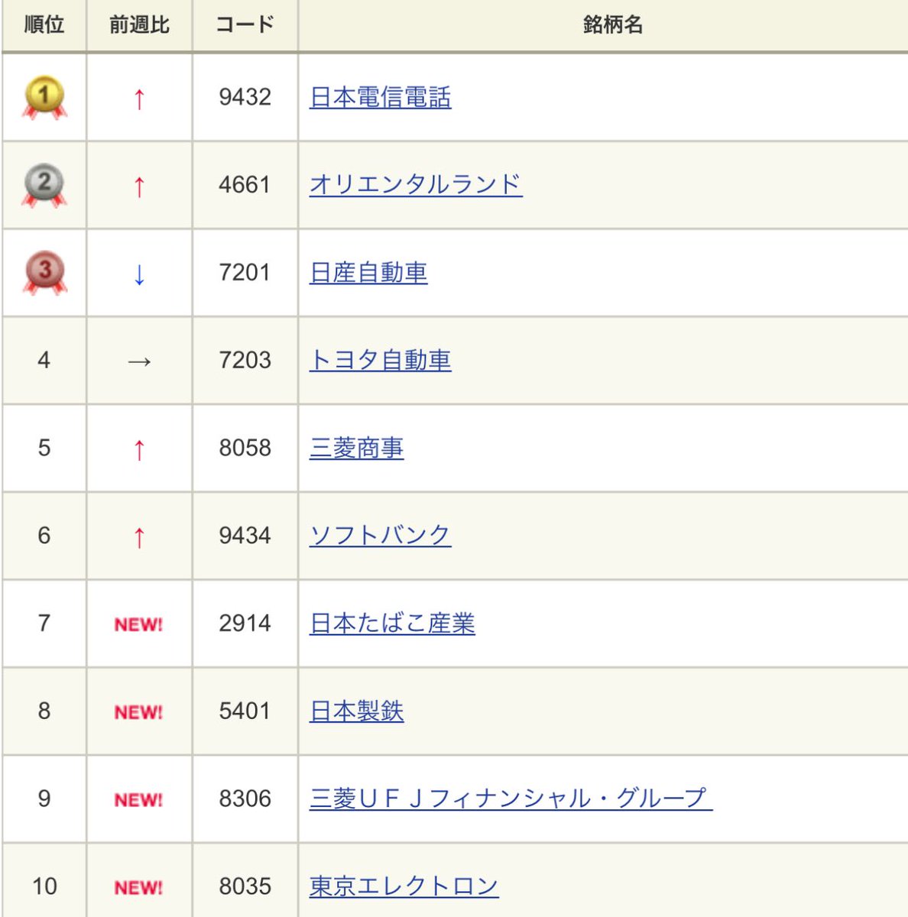This screenshot has height=917, width=908.
Task: Open the 日本製鉄 stock link
Action: click(356, 711)
